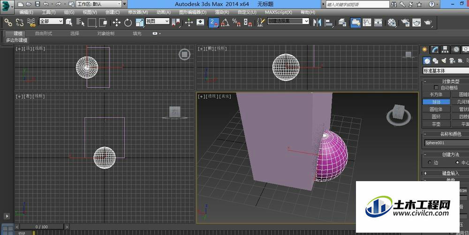Open the 标准基本体 primitives category dropdown

[x=446, y=71]
